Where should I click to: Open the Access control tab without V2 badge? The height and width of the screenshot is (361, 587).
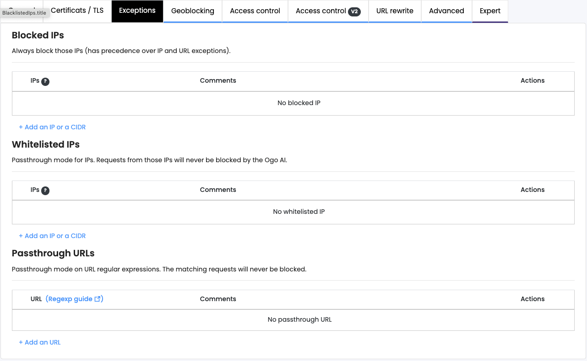click(x=255, y=11)
